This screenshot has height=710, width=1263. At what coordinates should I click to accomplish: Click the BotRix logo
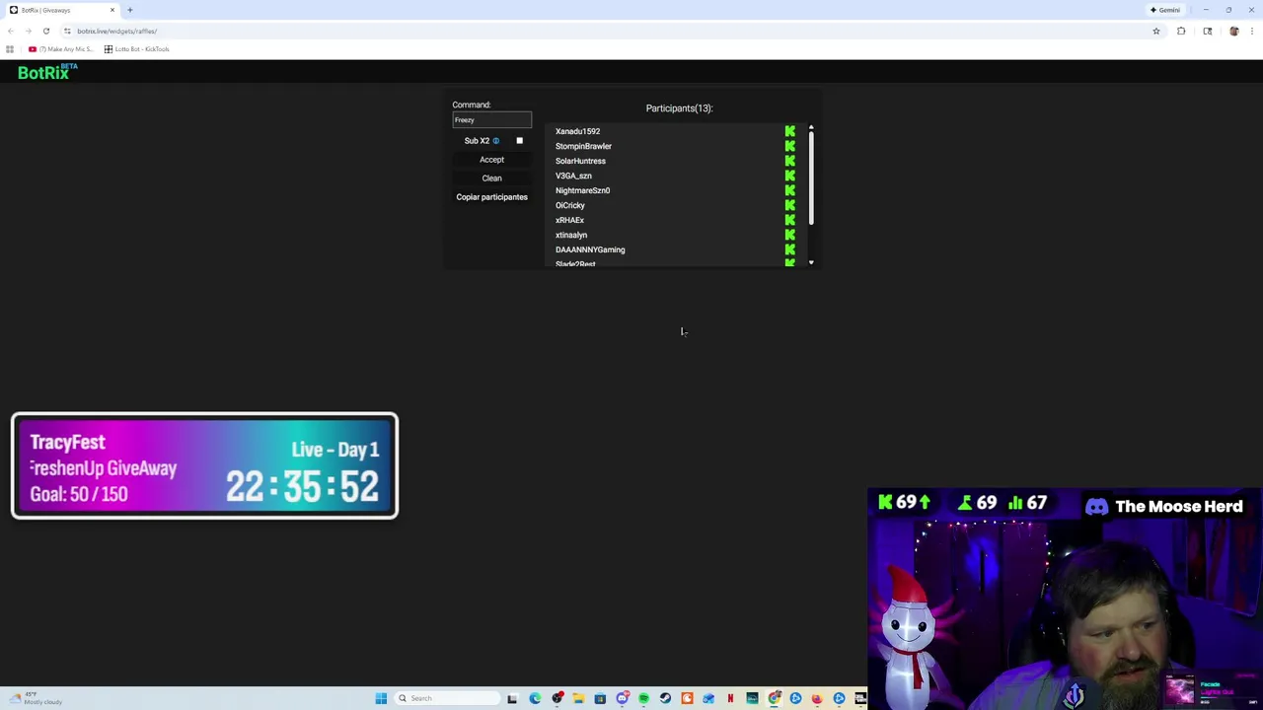coord(46,72)
